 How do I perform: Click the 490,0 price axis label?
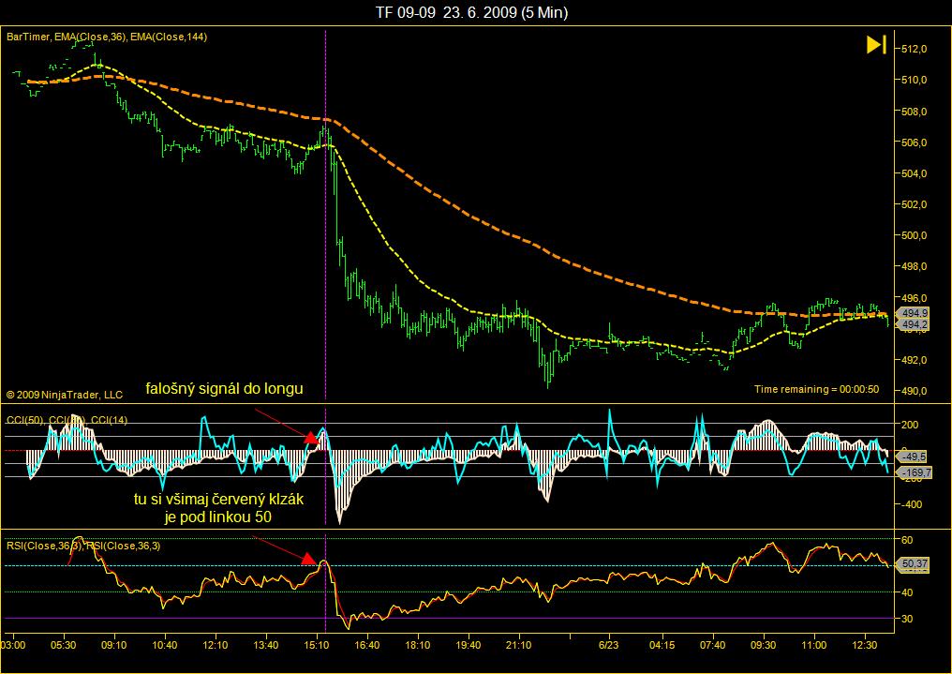pyautogui.click(x=915, y=391)
